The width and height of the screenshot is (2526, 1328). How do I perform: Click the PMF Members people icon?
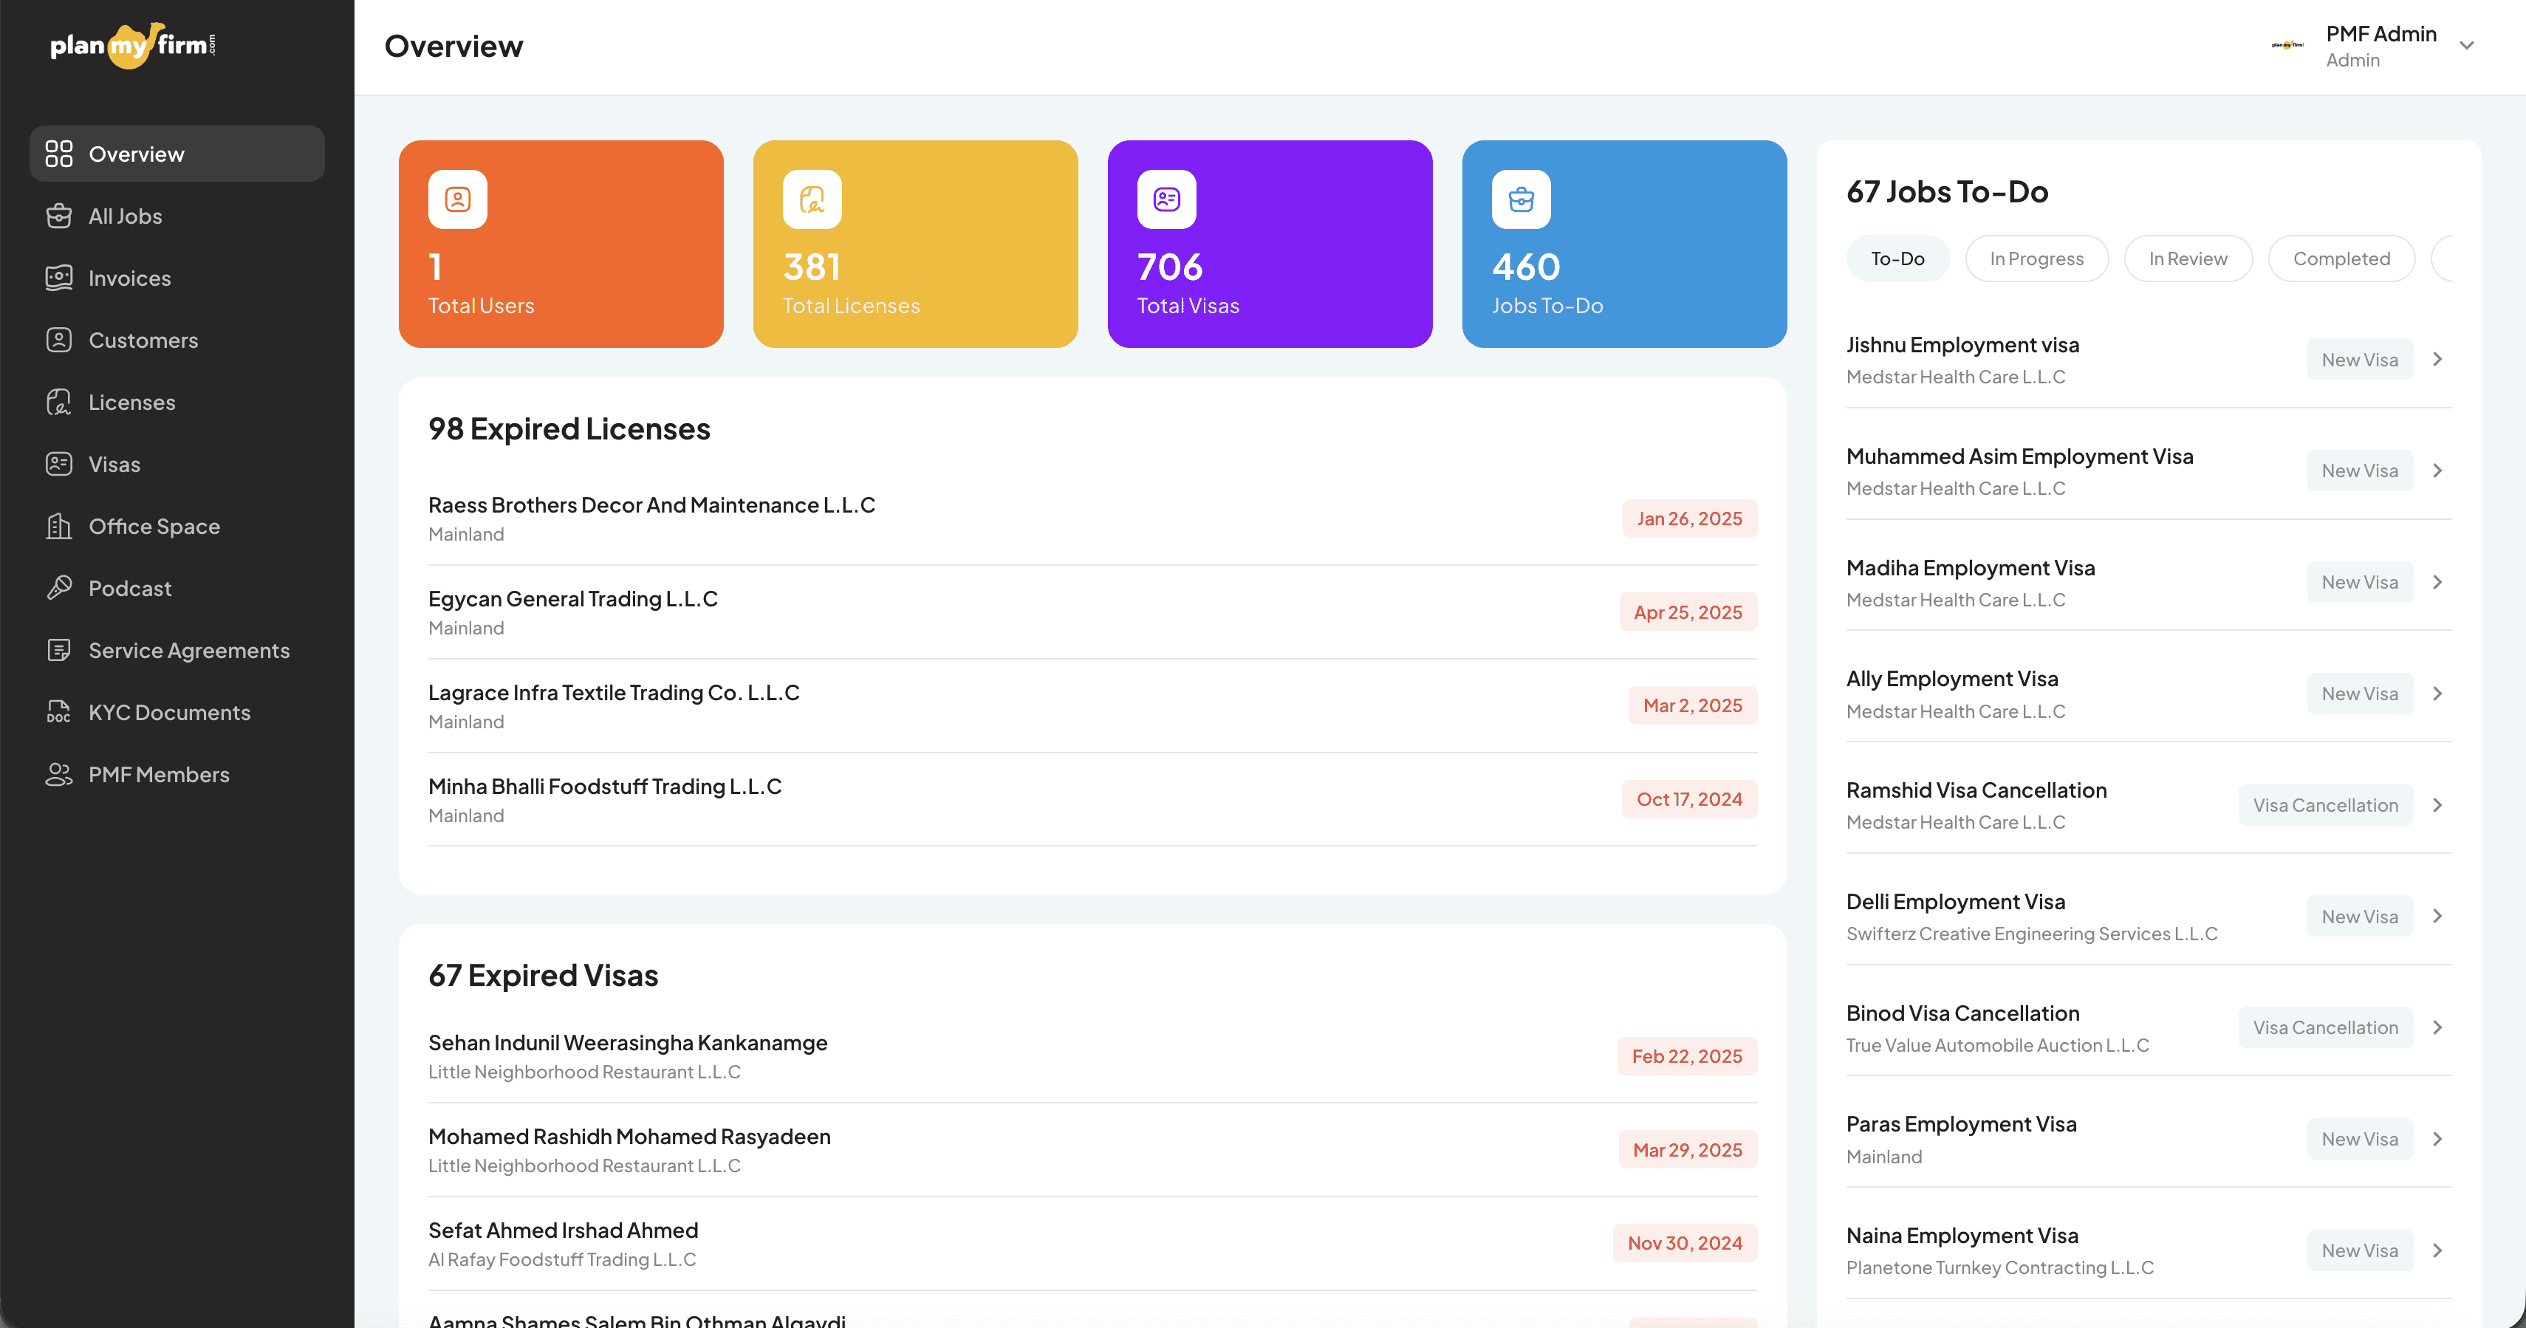tap(59, 774)
